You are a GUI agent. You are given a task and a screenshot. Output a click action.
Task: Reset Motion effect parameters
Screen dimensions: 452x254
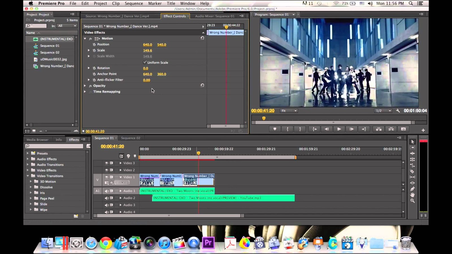202,38
